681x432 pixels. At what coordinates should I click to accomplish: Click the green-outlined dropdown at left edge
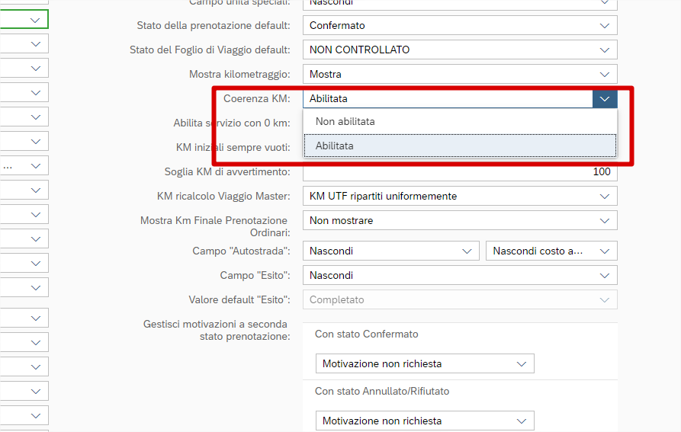(x=24, y=19)
